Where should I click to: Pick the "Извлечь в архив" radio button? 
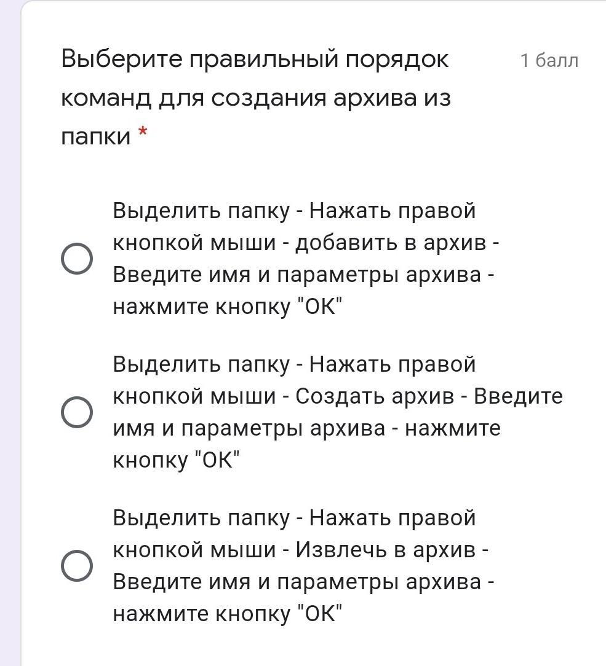point(77,566)
